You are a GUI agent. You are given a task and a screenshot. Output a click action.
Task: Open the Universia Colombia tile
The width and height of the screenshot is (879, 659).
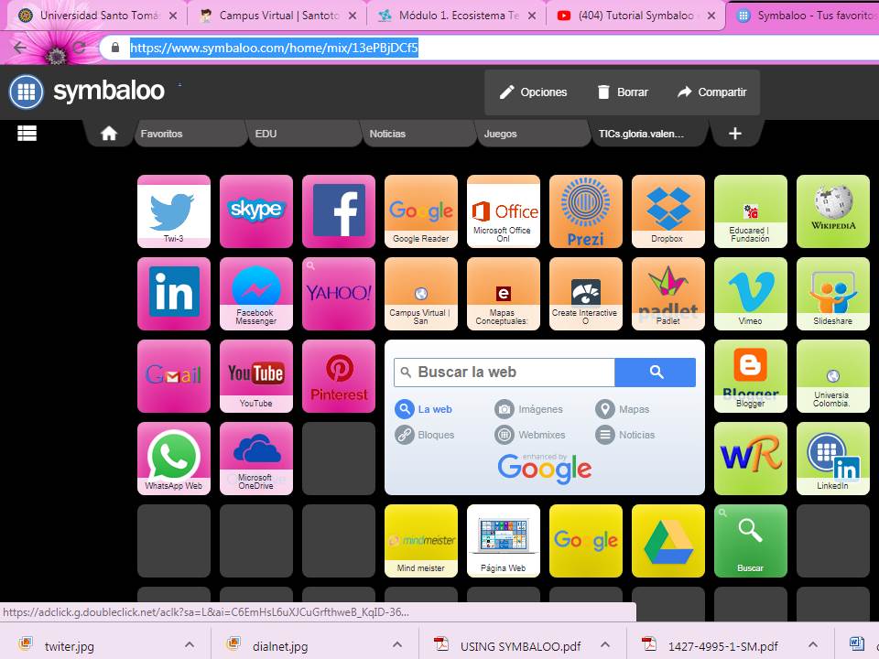[833, 376]
